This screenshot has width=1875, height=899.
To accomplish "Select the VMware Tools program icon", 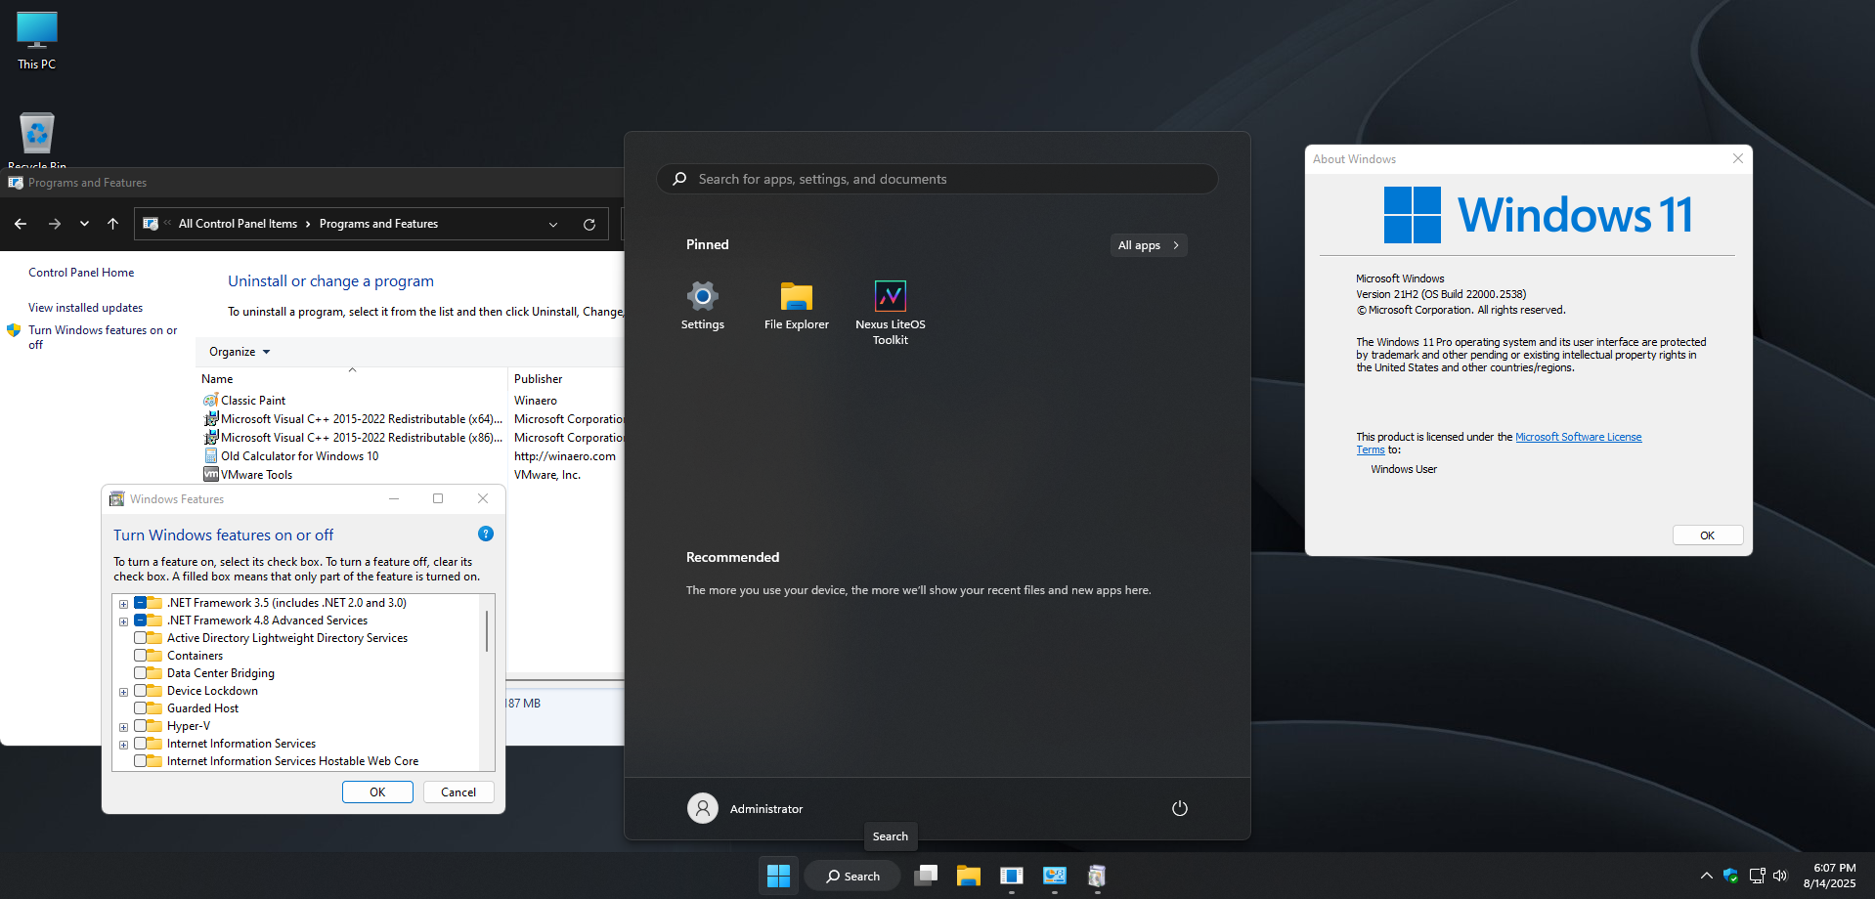I will 210,474.
